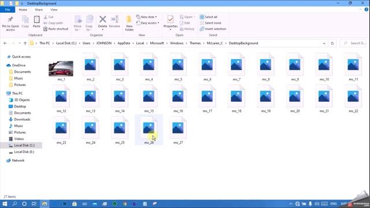370x208 pixels.
Task: Click the Copy path command
Action: (53, 23)
